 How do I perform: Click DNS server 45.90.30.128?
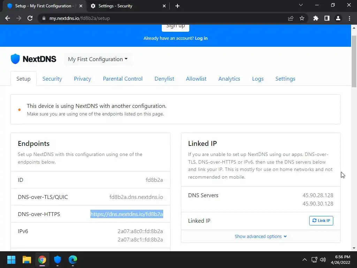[x=318, y=203]
